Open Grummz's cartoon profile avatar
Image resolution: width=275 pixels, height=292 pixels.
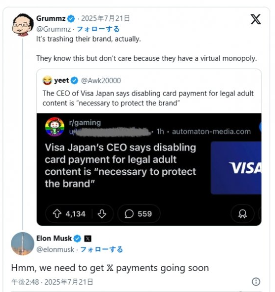point(23,24)
